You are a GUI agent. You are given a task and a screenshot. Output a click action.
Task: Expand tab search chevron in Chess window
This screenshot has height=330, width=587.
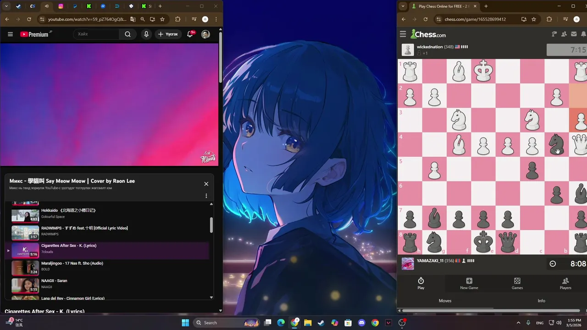403,6
